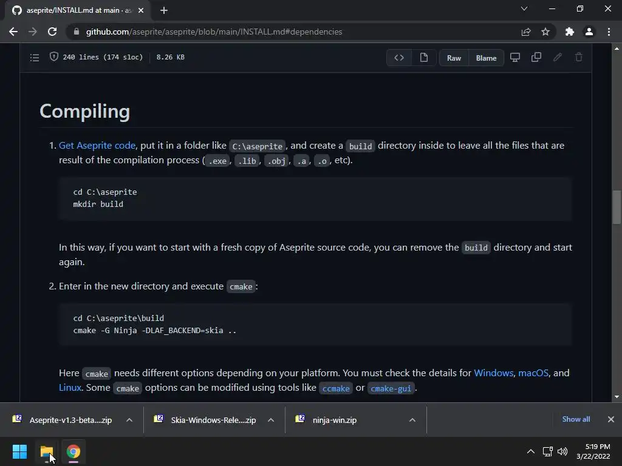The height and width of the screenshot is (466, 622).
Task: Click the site lock icon in address bar
Action: [x=77, y=32]
